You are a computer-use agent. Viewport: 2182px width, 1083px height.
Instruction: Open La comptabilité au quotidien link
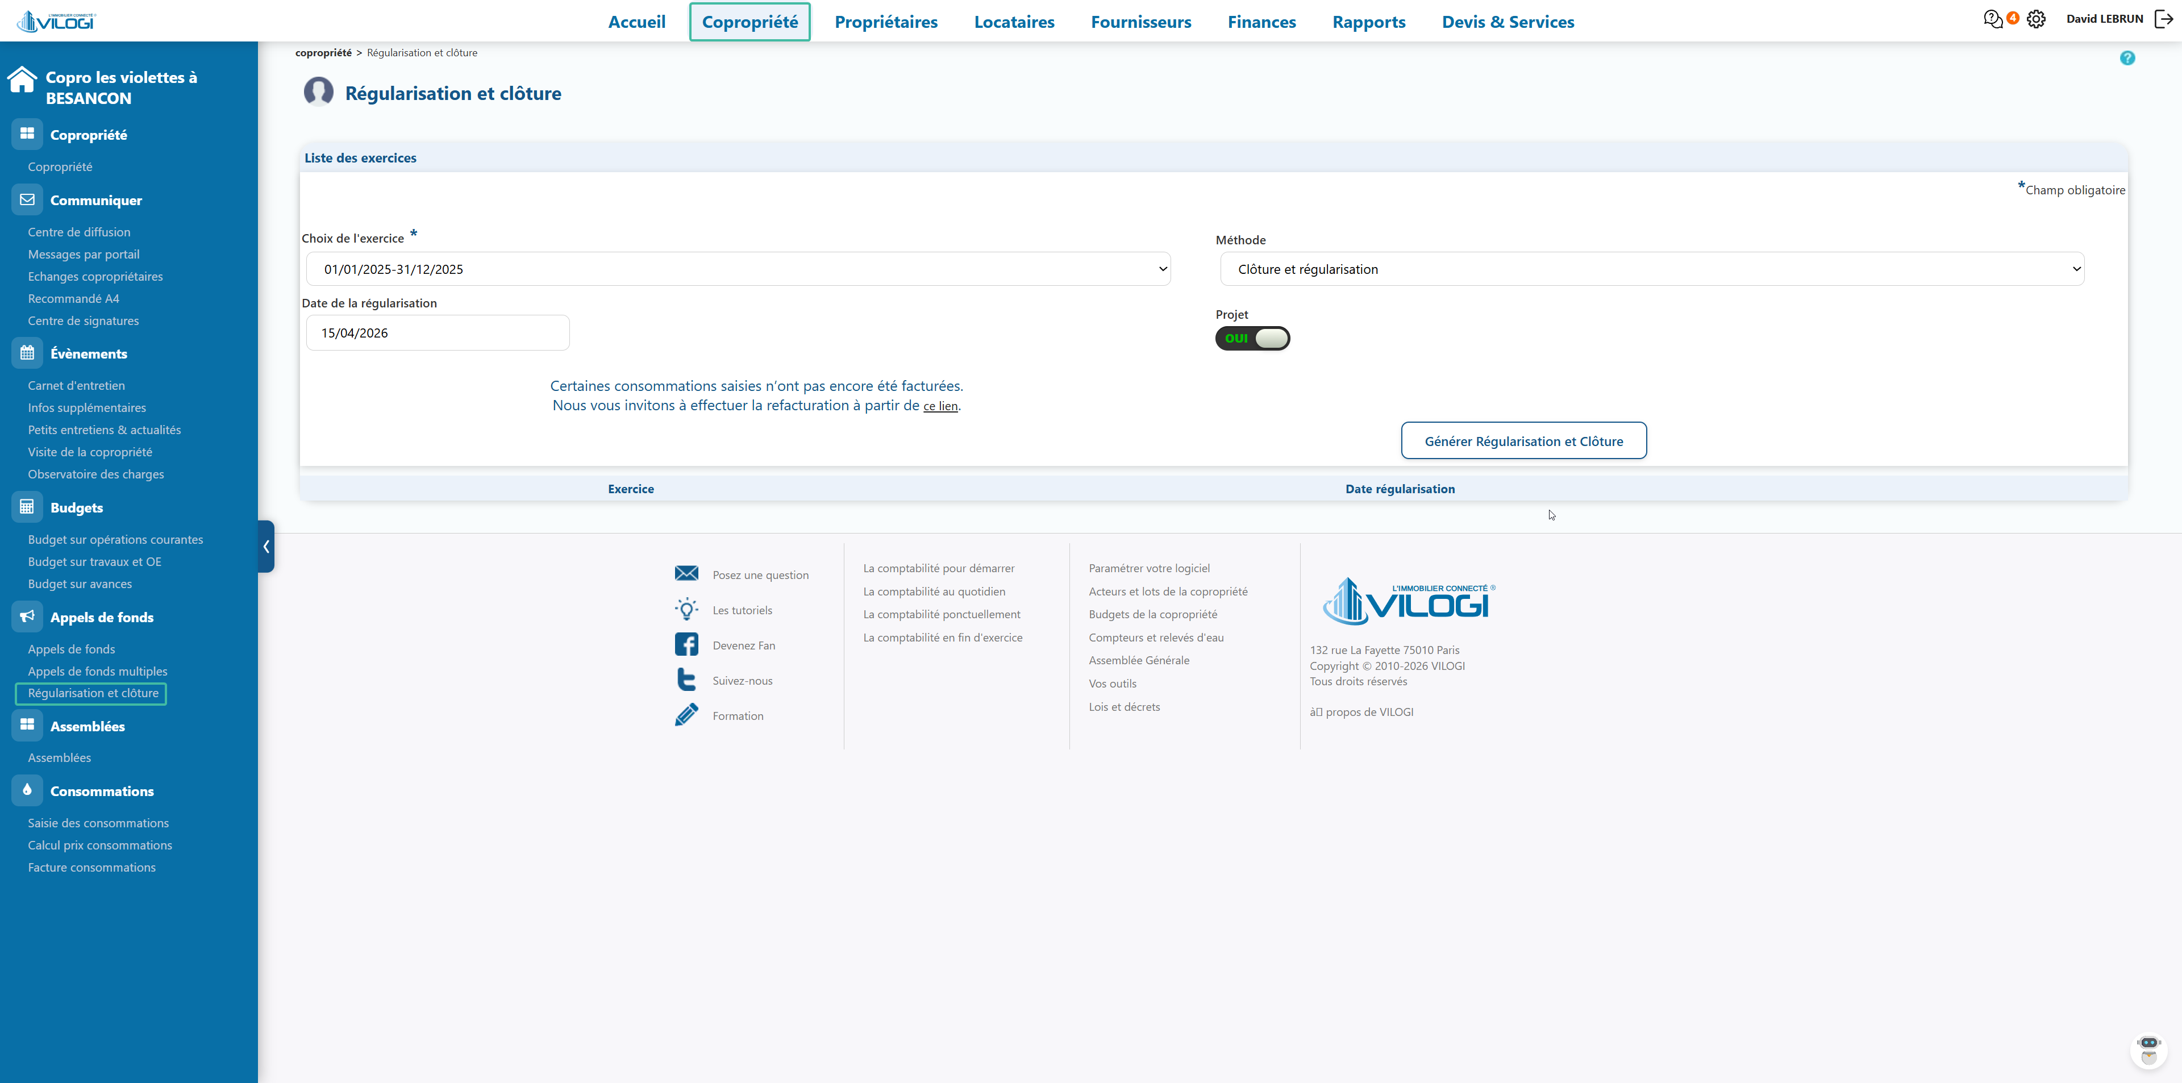934,591
